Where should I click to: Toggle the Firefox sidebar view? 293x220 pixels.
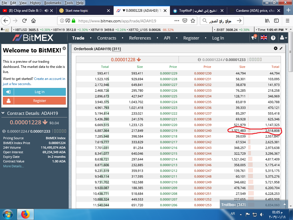pyautogui.click(x=276, y=21)
